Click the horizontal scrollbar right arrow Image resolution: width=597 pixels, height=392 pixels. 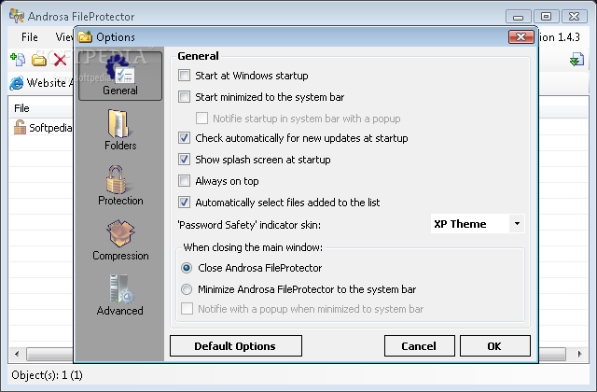tap(580, 354)
